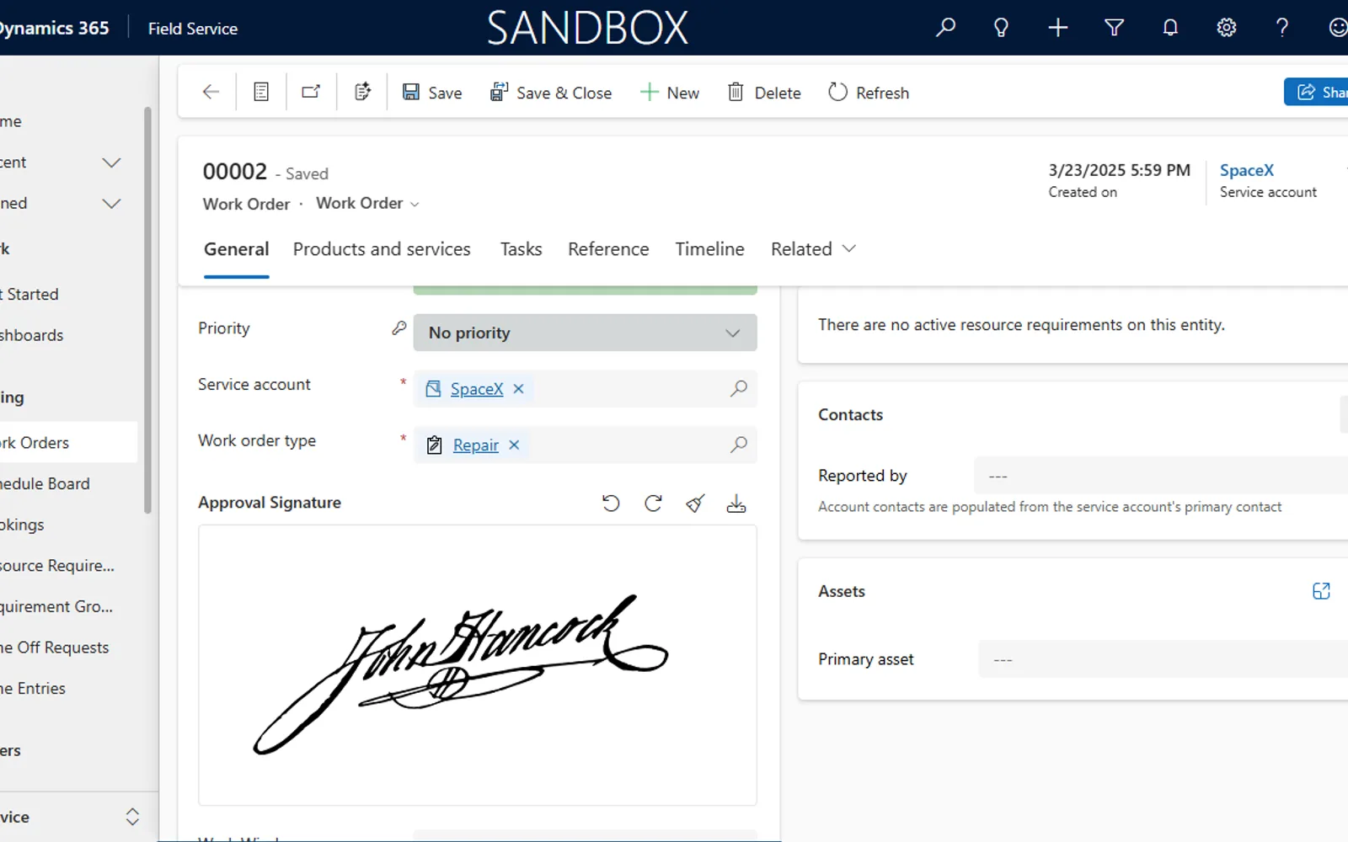Remove the Repair work order type
1348x842 pixels.
click(514, 445)
